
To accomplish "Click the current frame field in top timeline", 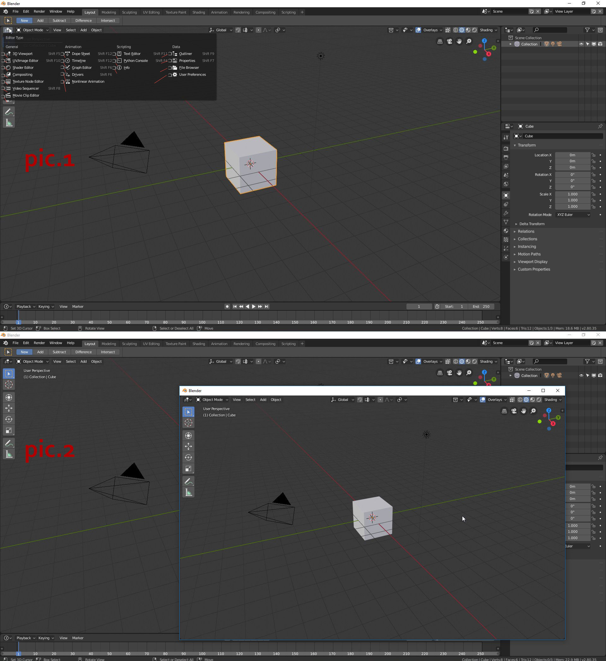I will point(419,307).
